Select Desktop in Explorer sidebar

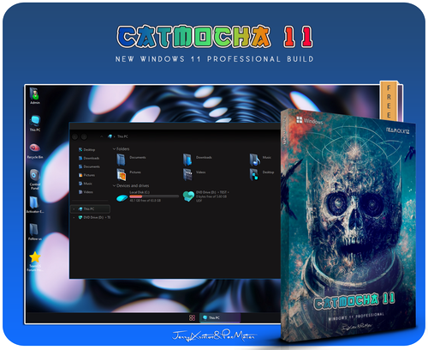point(86,149)
